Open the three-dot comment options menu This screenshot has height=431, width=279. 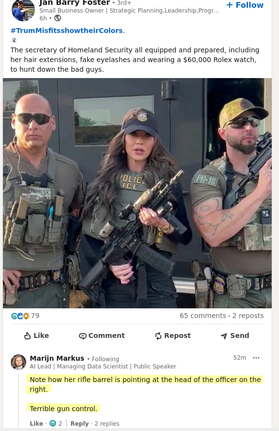256,358
